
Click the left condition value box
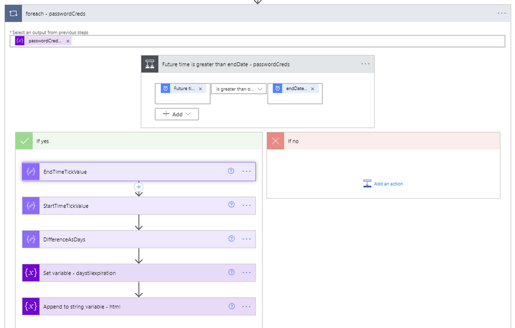(182, 94)
